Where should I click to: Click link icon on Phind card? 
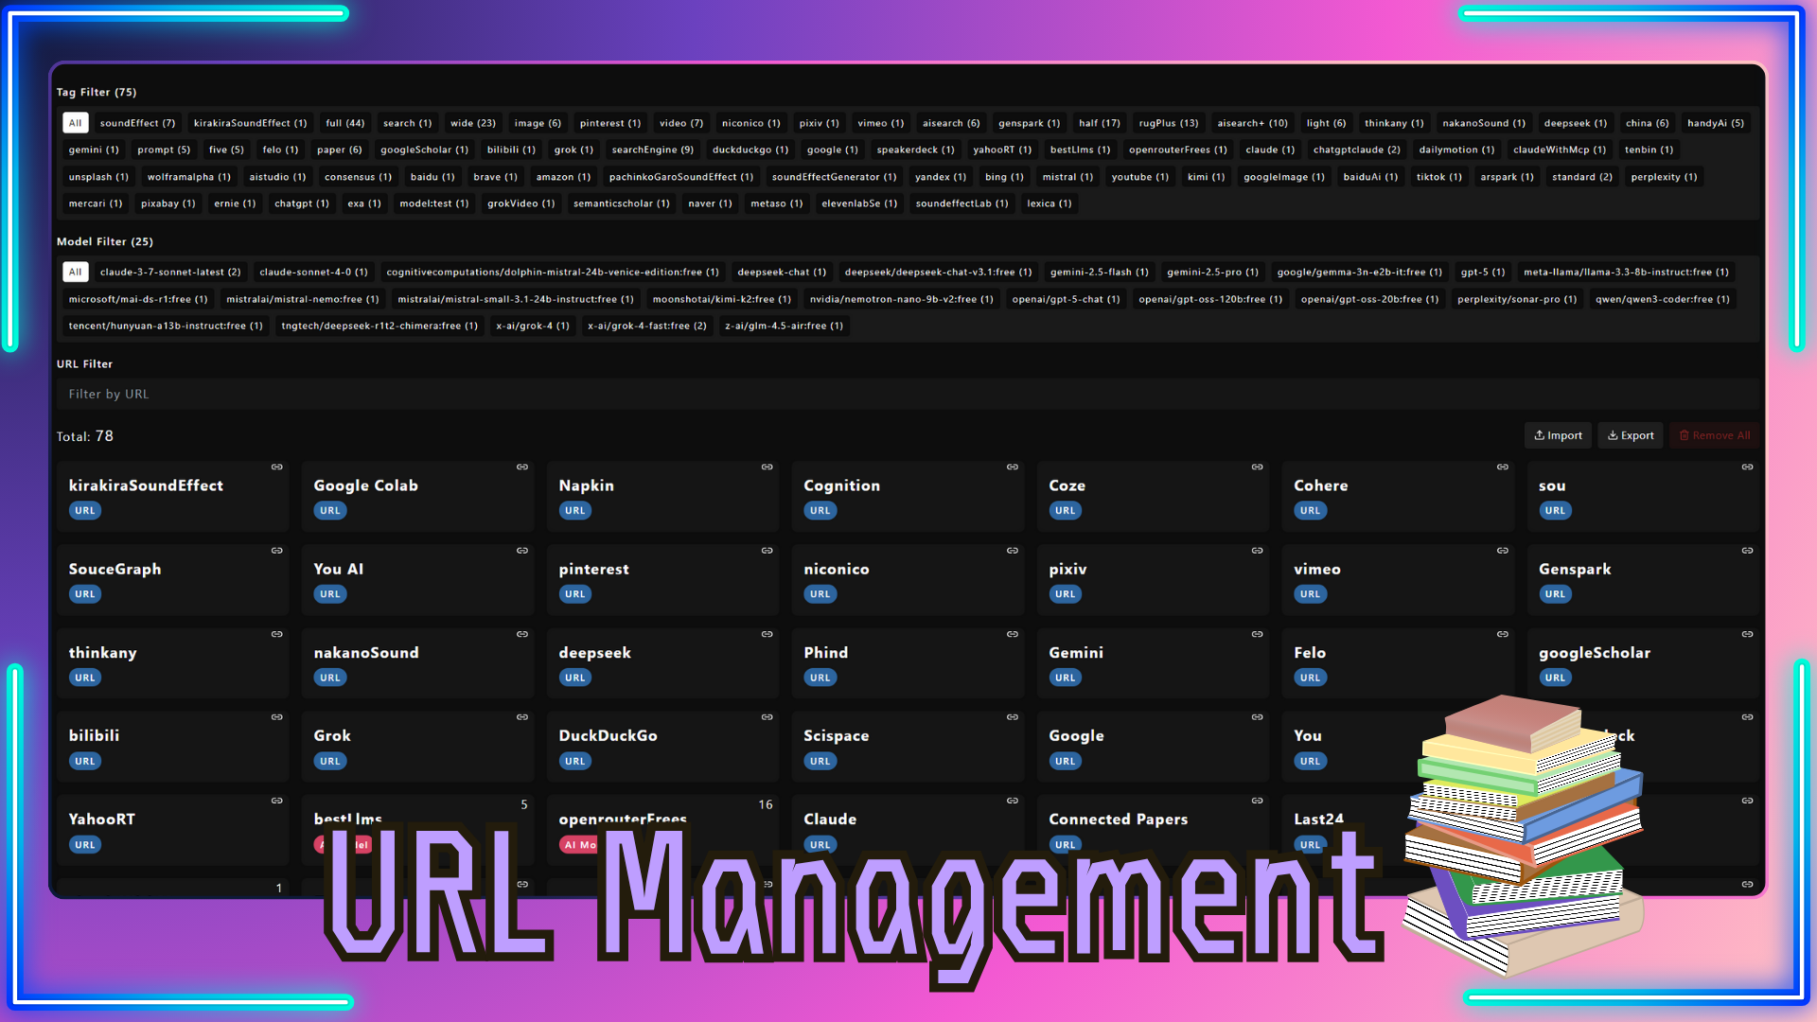(x=1013, y=634)
